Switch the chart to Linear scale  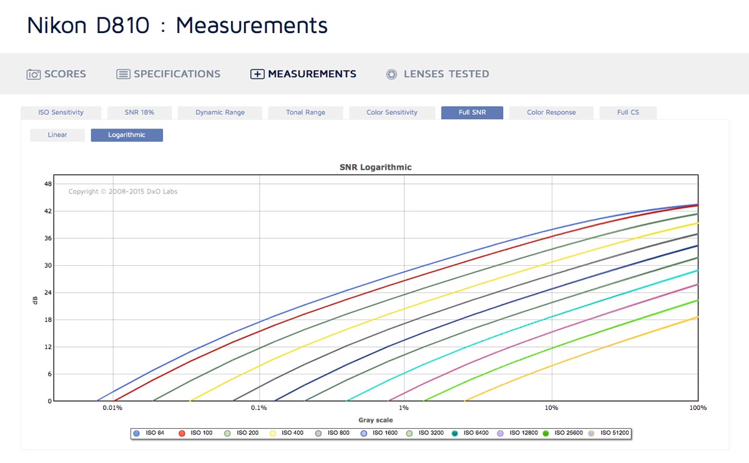pyautogui.click(x=57, y=135)
